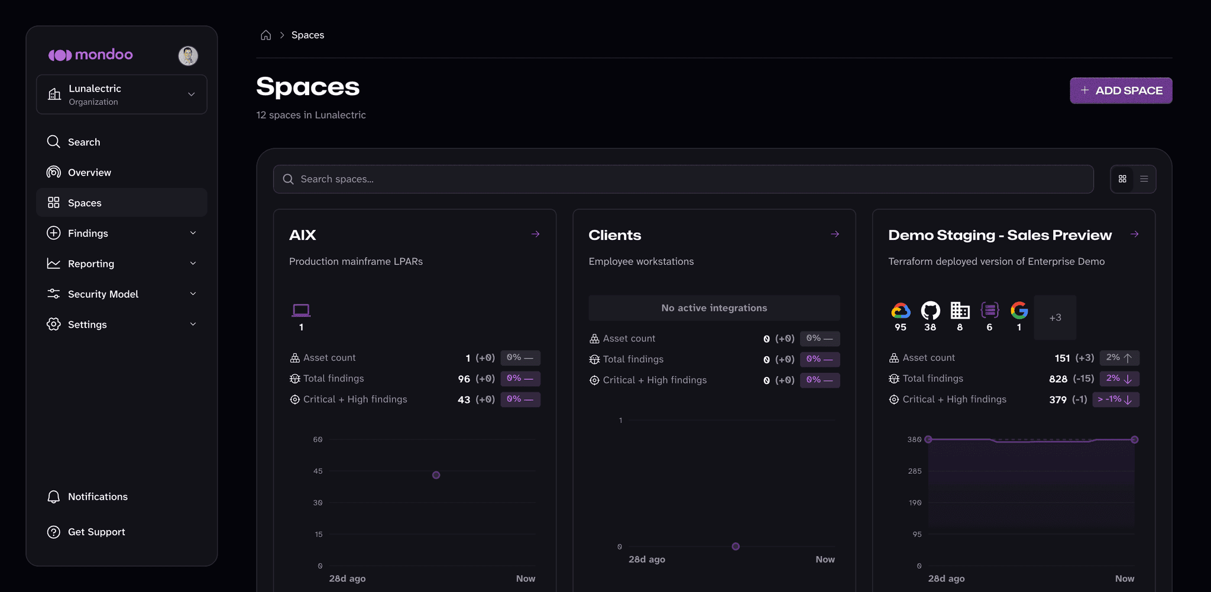Click the Spaces breadcrumb link
Image resolution: width=1211 pixels, height=592 pixels.
tap(307, 35)
